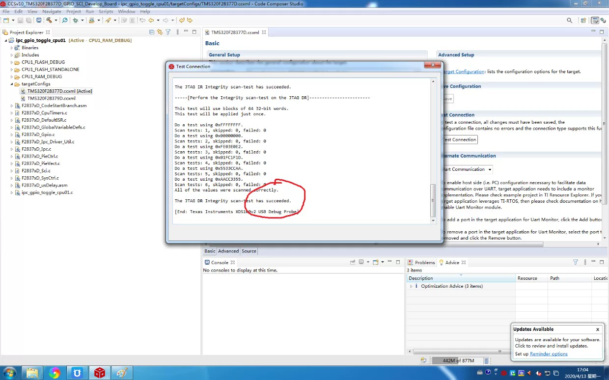Click the New project toolbar icon
Image resolution: width=609 pixels, height=380 pixels.
tap(6, 20)
